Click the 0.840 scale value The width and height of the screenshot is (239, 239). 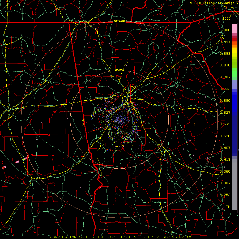click(225, 65)
